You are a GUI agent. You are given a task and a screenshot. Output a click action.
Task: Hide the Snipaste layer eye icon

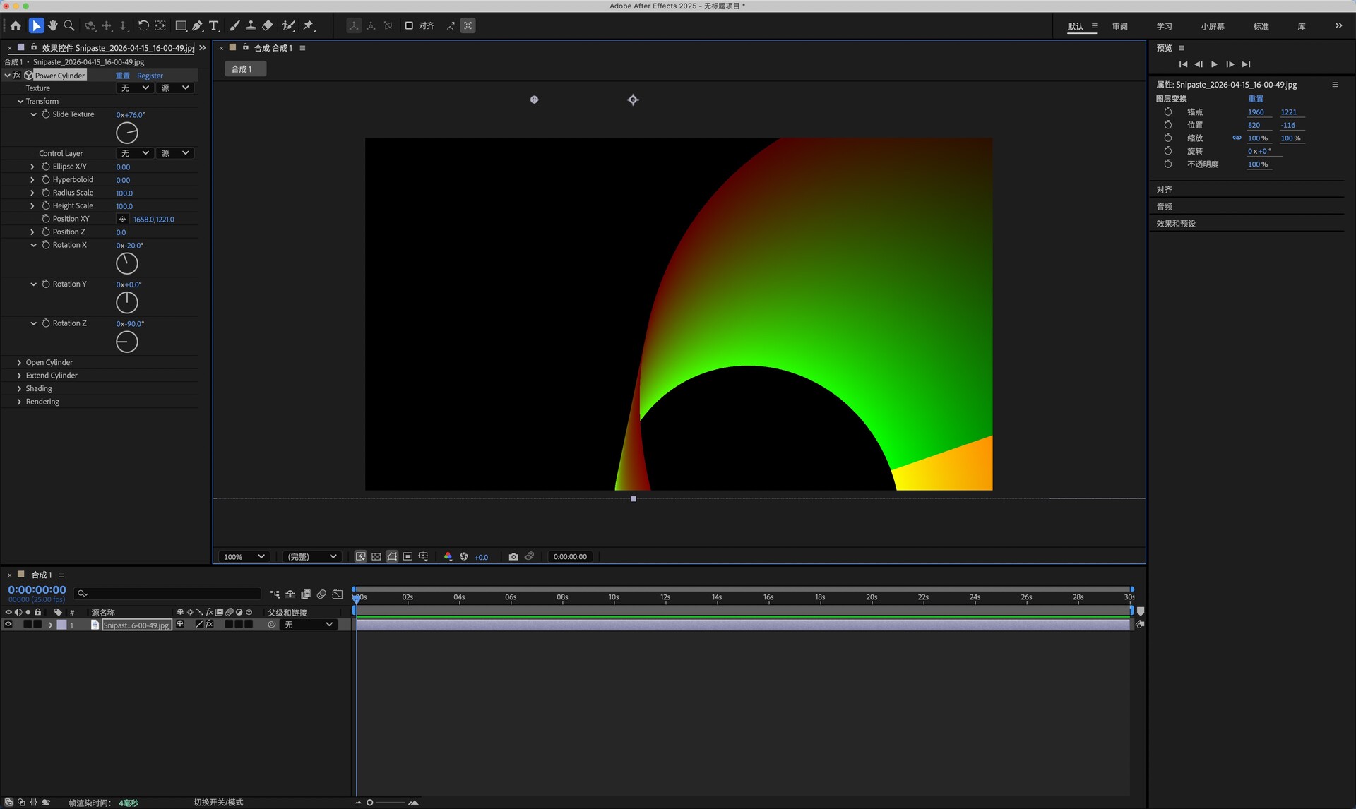pos(8,625)
